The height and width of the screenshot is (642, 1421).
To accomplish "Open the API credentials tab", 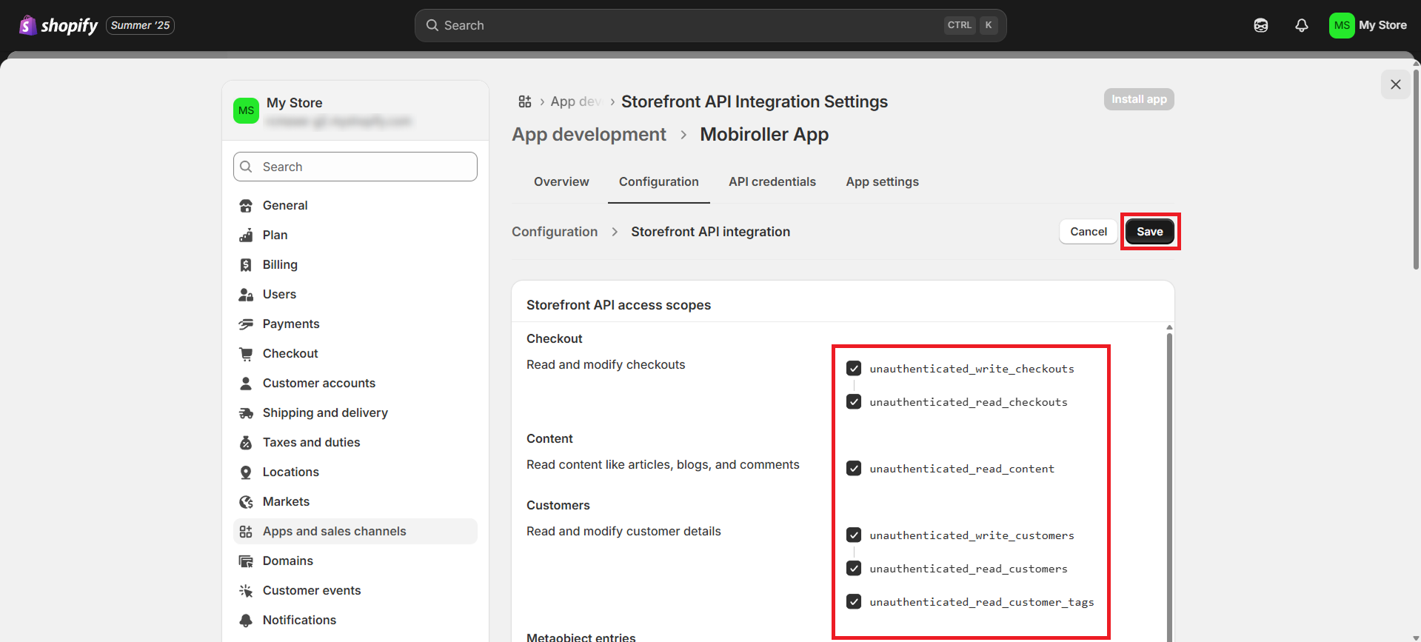I will [772, 182].
